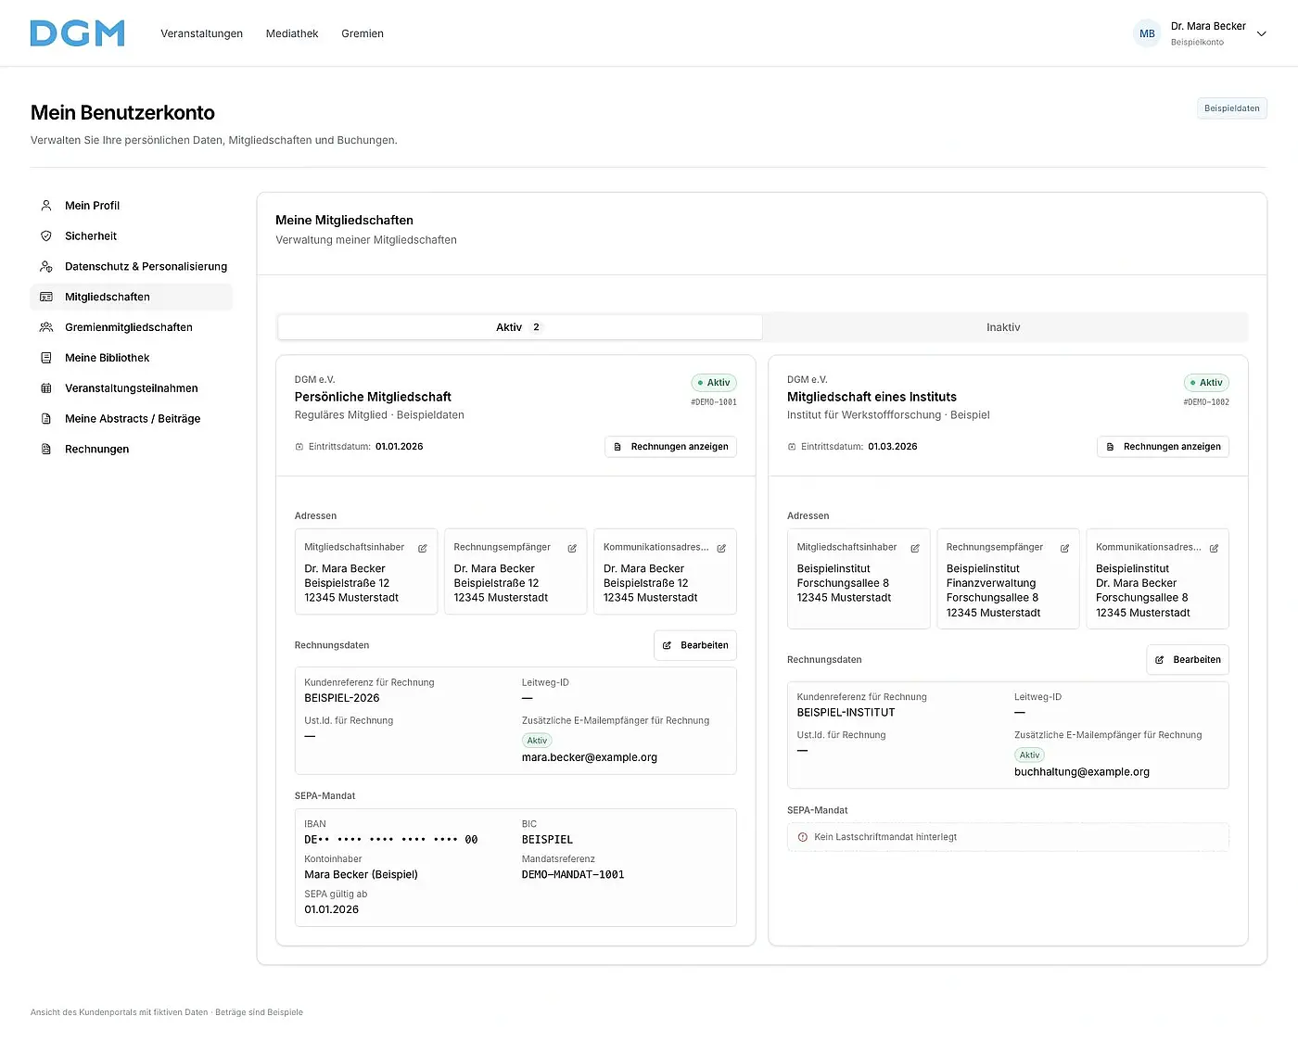This screenshot has width=1298, height=1041.
Task: Click the Finanzverwaltung address line
Action: pos(991,583)
